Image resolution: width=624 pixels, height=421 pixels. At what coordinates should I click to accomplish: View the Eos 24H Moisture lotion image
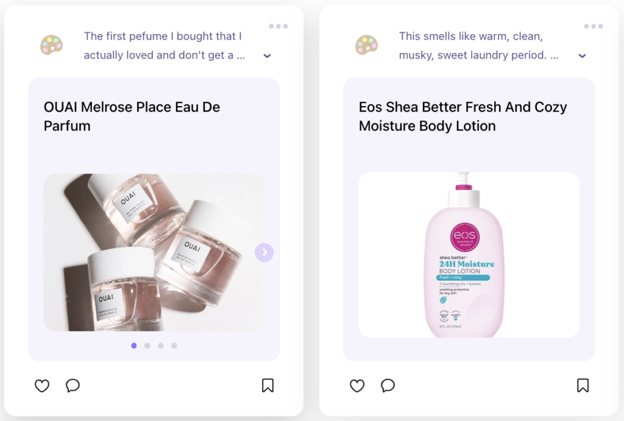469,255
